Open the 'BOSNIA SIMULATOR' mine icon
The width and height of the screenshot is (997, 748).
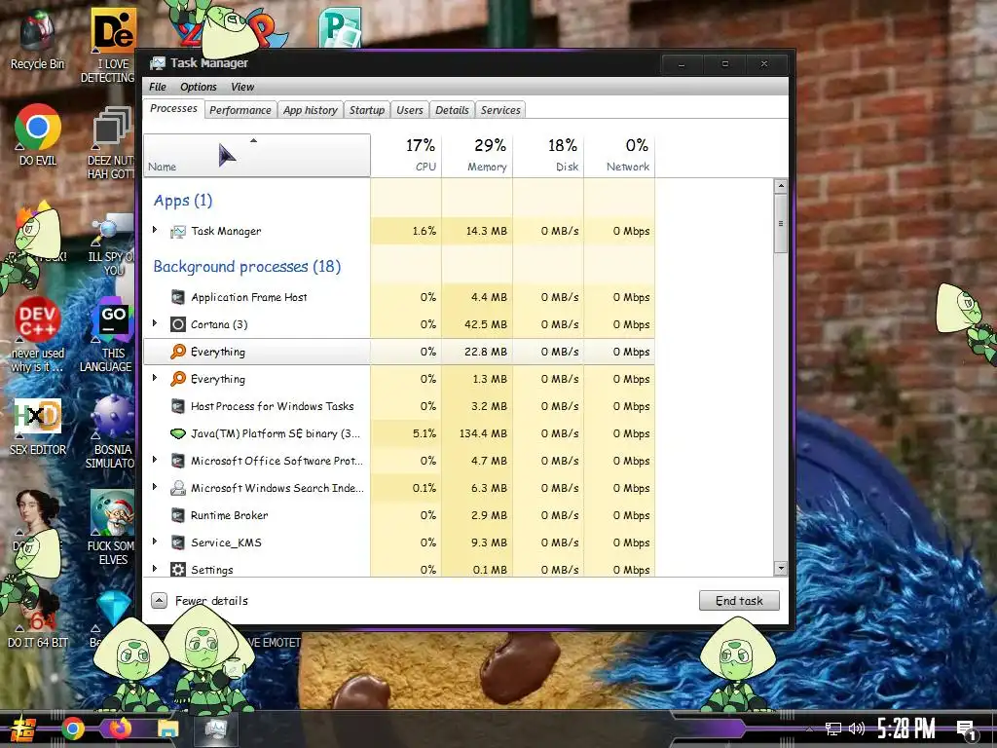point(111,431)
